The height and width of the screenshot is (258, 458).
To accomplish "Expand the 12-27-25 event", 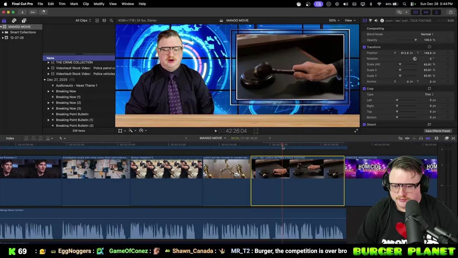I will pyautogui.click(x=3, y=38).
